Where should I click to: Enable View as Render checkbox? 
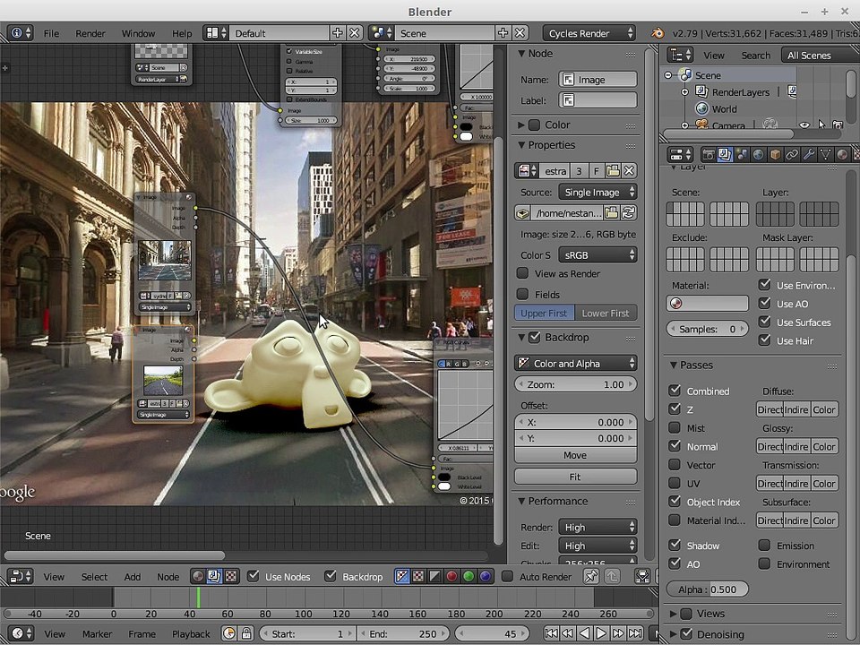pyautogui.click(x=522, y=273)
